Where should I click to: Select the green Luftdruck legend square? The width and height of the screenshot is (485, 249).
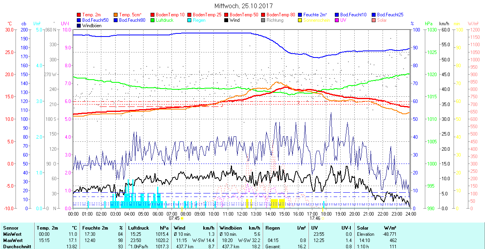(x=153, y=20)
